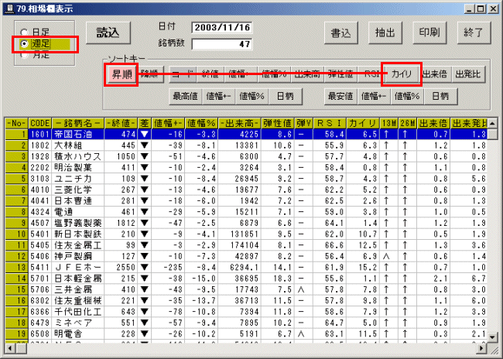Sort by RSI key button

click(x=371, y=74)
